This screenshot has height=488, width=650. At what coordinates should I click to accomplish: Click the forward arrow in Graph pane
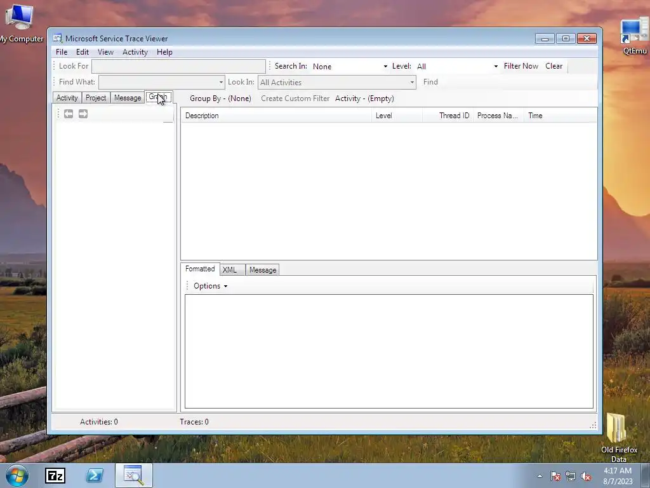[83, 114]
